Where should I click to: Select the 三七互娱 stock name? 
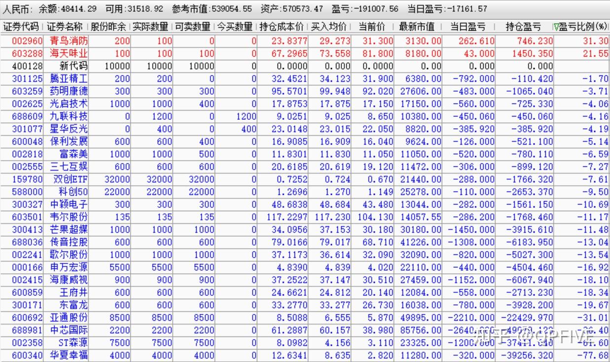(69, 167)
